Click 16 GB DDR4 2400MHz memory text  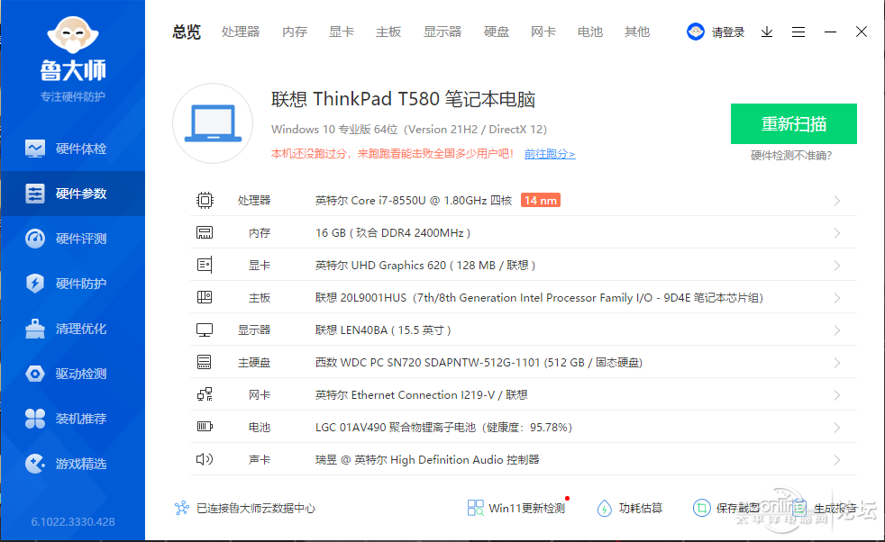[x=393, y=233]
